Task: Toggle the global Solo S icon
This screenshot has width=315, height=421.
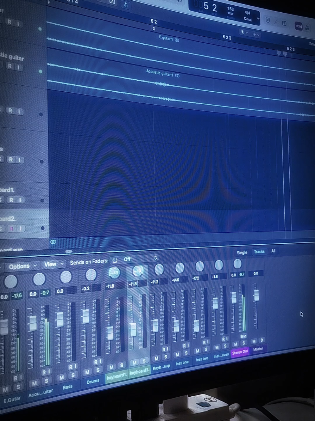Action: pos(284,23)
